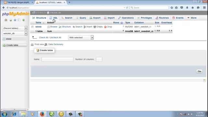This screenshot has width=208, height=117.
Task: Open the Firefox hamburger menu
Action: pos(204,8)
